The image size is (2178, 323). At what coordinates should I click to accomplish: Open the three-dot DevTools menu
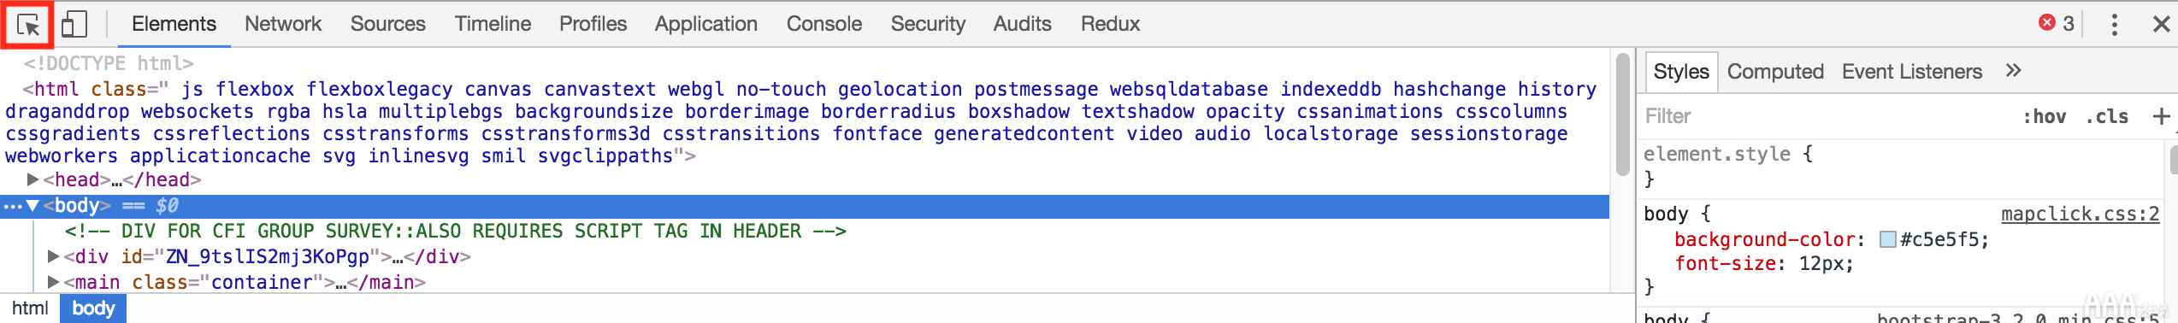tap(2114, 24)
